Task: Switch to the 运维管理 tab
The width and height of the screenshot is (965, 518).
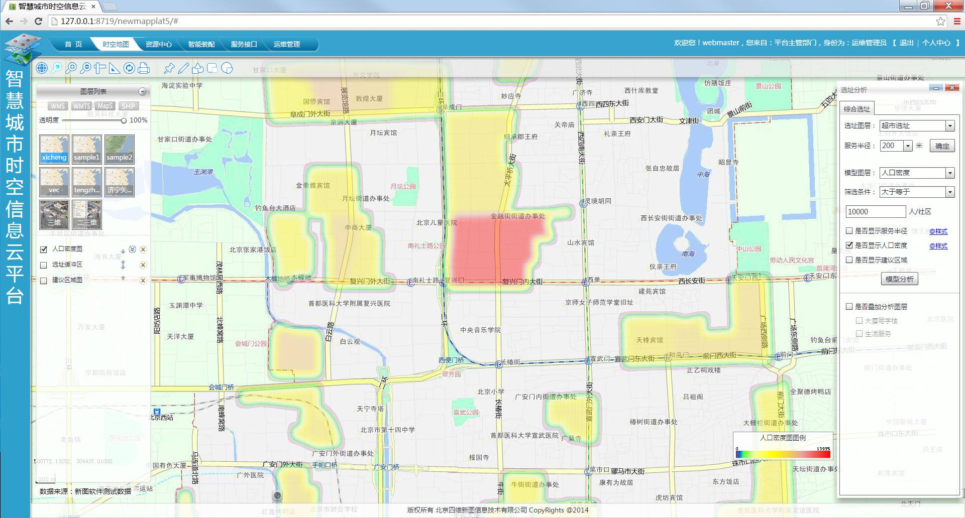Action: click(x=286, y=44)
